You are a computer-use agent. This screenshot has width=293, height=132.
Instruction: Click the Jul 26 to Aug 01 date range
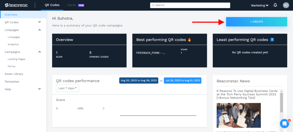coord(183,81)
